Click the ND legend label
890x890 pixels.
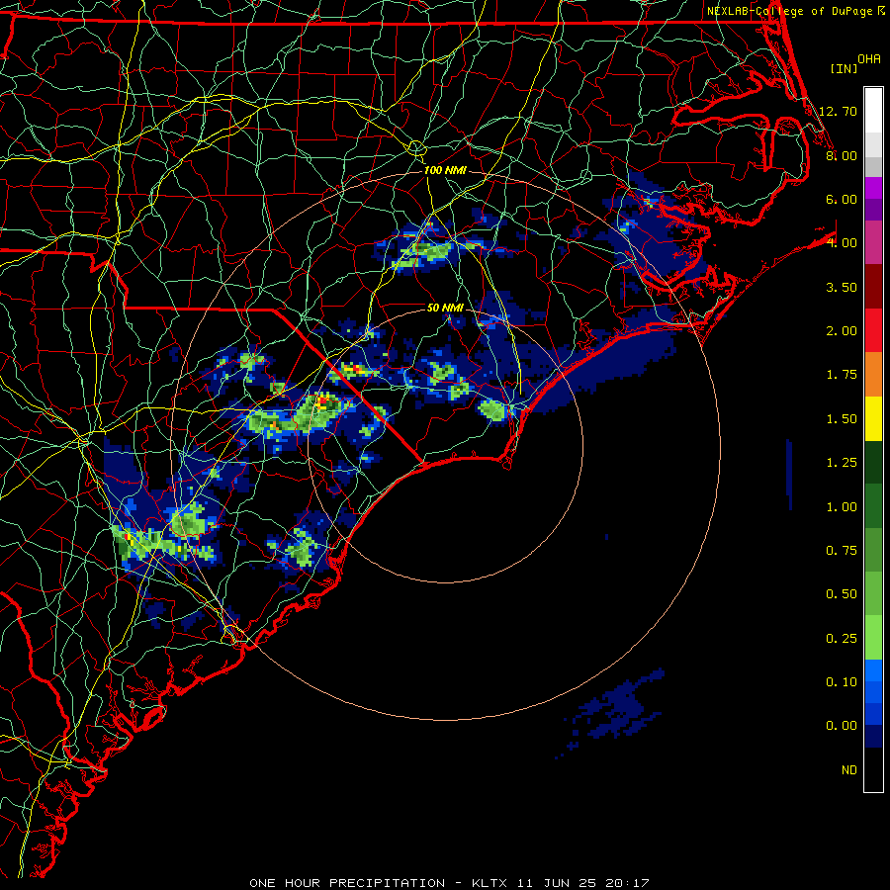(x=849, y=770)
